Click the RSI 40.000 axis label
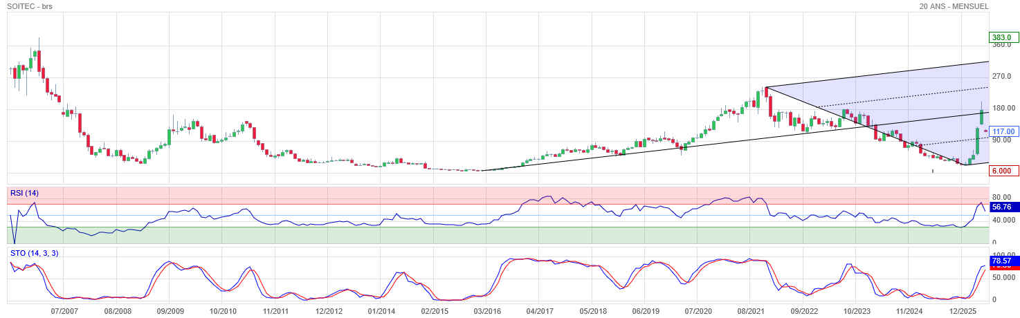The width and height of the screenshot is (1020, 318). click(1003, 220)
